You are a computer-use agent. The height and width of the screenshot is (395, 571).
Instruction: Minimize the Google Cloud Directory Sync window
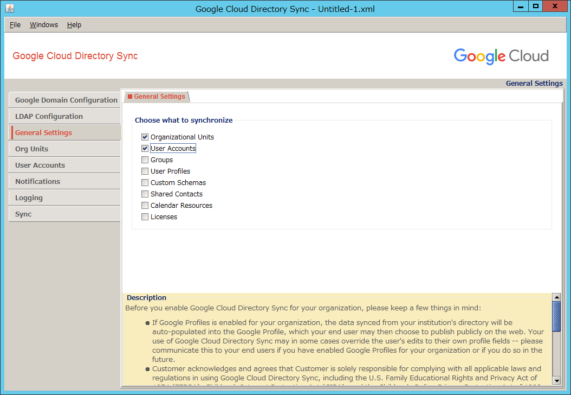521,6
